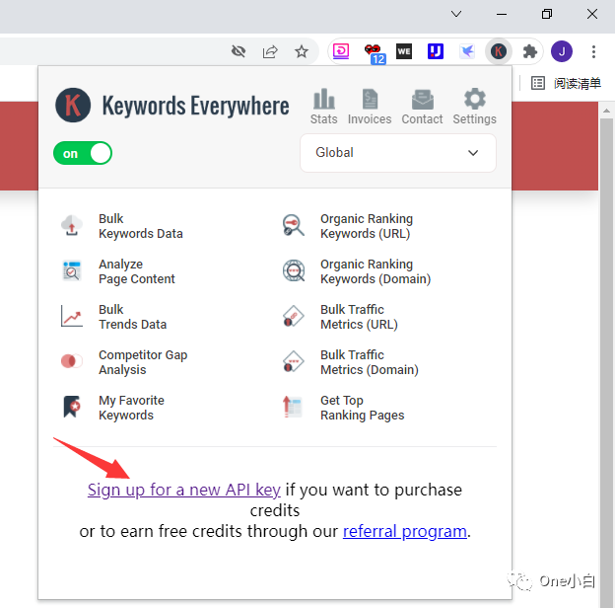Turn off the Keywords Everywhere on switch
Image resolution: width=615 pixels, height=608 pixels.
[x=83, y=153]
